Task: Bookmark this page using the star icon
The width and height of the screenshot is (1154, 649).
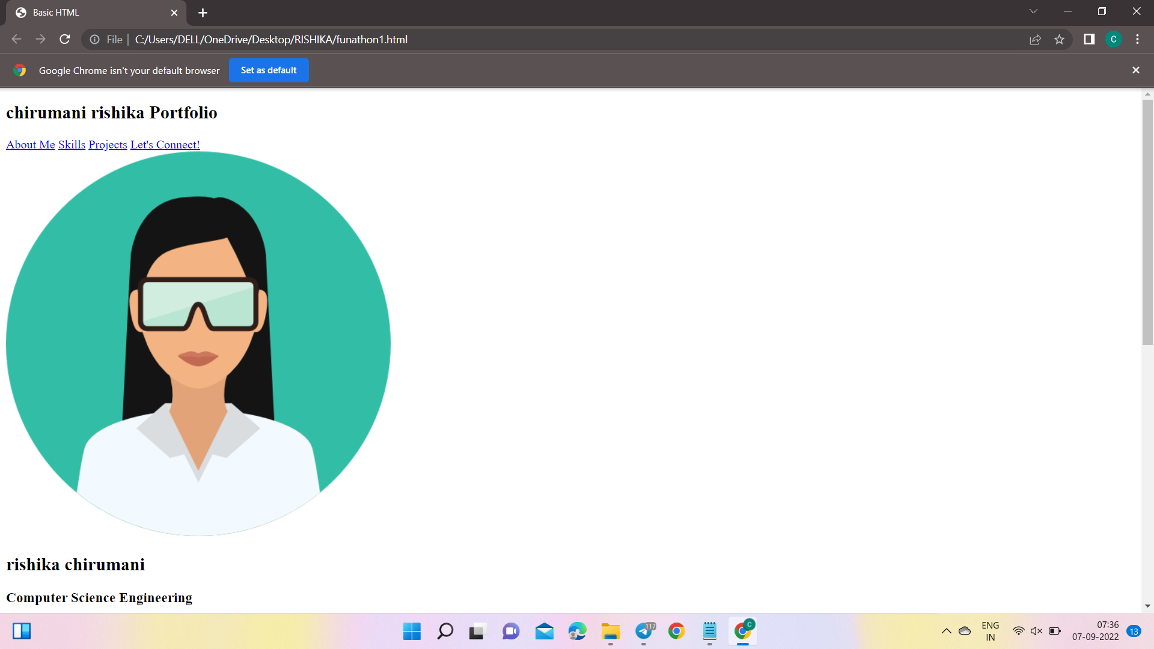Action: 1060,39
